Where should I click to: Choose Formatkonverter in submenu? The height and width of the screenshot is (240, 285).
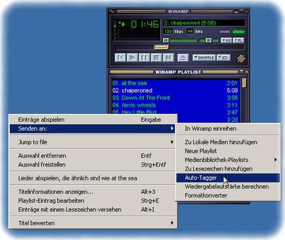tap(228, 195)
